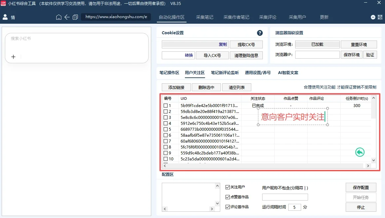Click the green back arrow circle icon
Image resolution: width=385 pixels, height=218 pixels.
(x=360, y=152)
